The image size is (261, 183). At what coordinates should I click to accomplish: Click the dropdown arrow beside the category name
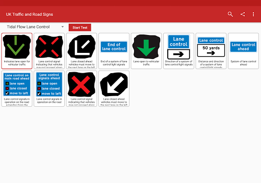(63, 27)
